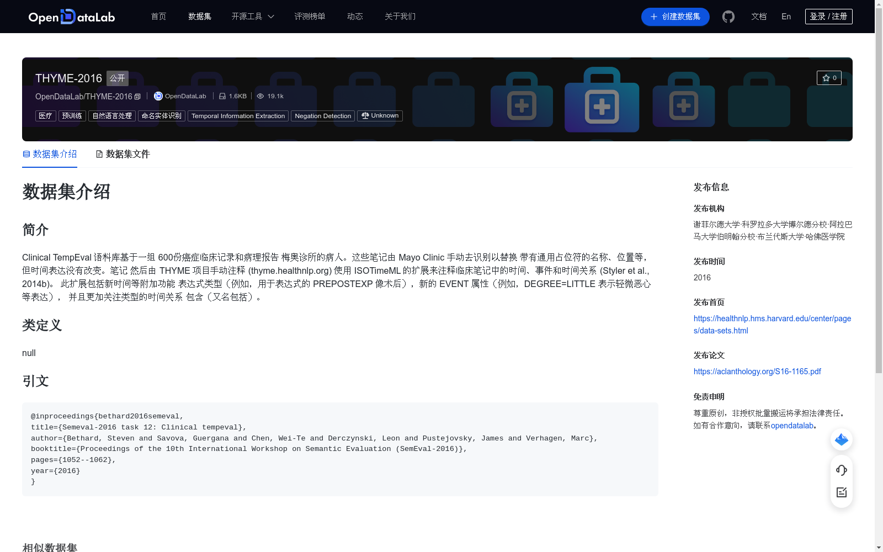Click the Temporal Information Extraction tag

click(238, 116)
